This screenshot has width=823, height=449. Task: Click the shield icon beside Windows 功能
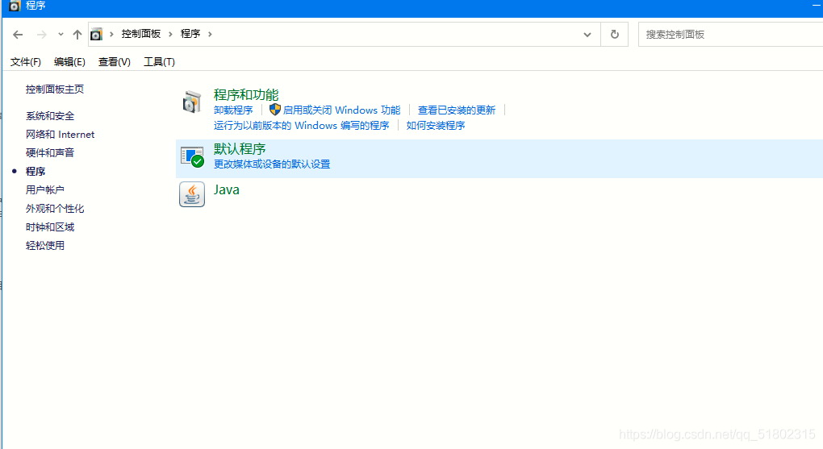[x=275, y=110]
